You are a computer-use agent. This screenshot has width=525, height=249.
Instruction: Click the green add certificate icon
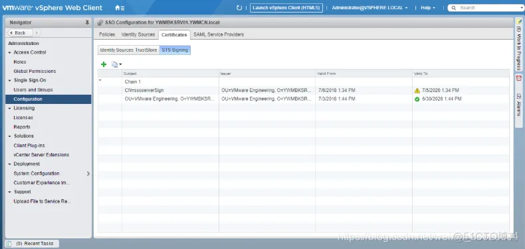(x=104, y=64)
